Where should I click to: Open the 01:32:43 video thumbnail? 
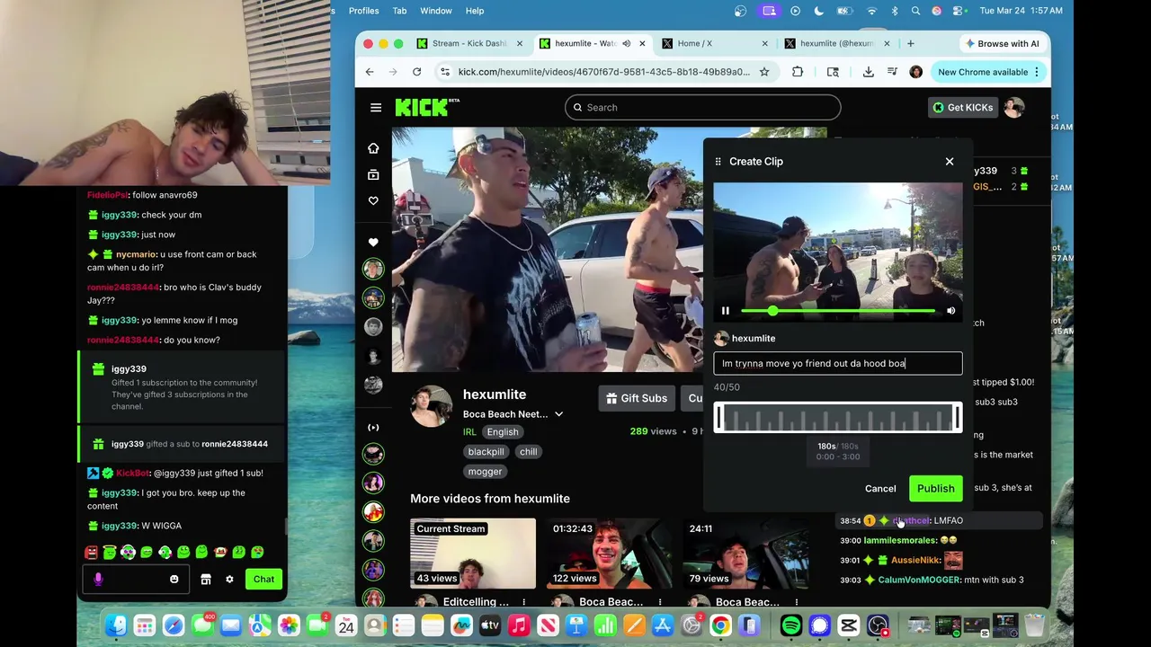click(609, 553)
